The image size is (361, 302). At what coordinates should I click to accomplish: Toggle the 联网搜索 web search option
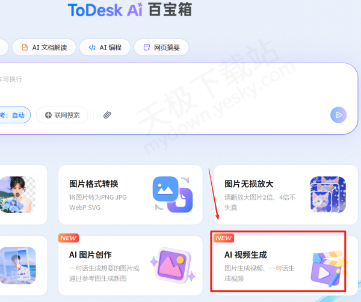click(x=62, y=115)
